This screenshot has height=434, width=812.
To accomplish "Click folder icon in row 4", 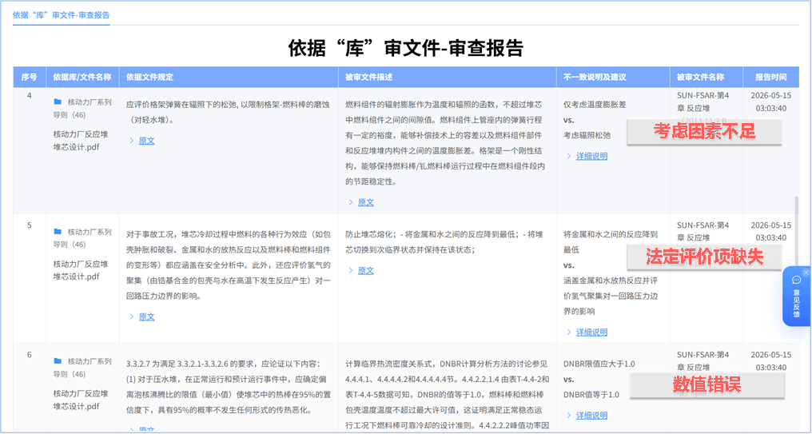I will (58, 102).
